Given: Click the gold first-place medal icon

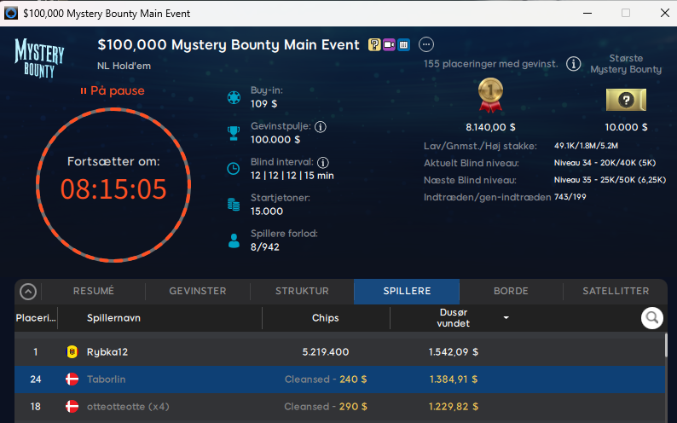Looking at the screenshot, I should tap(490, 96).
